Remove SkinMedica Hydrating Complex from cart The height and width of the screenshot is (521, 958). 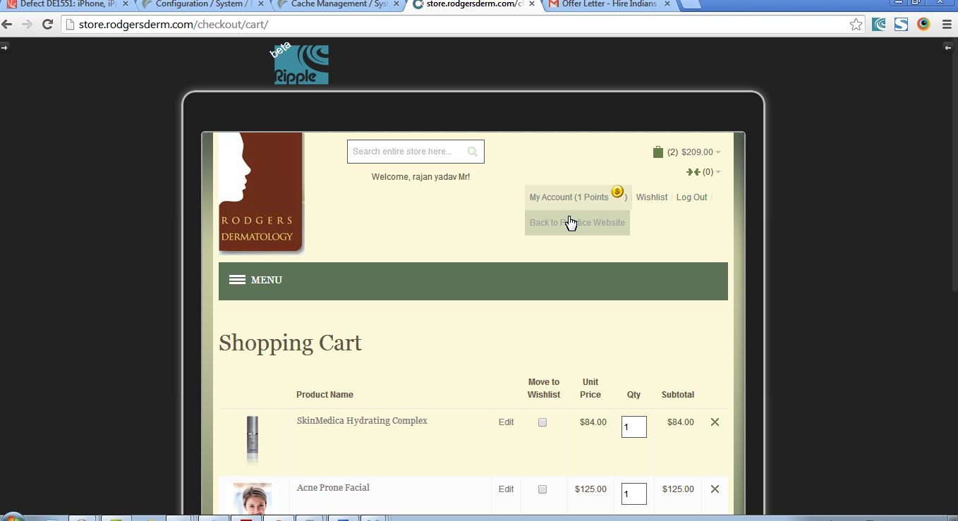[x=715, y=422]
